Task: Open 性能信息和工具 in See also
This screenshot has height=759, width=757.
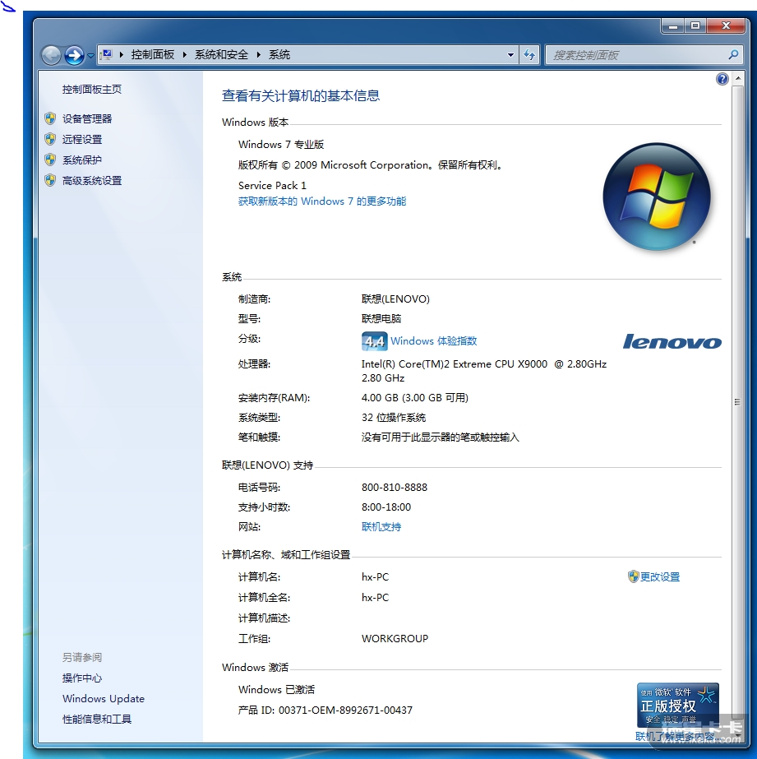Action: pos(97,719)
